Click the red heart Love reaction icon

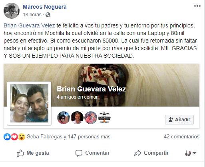(14, 137)
